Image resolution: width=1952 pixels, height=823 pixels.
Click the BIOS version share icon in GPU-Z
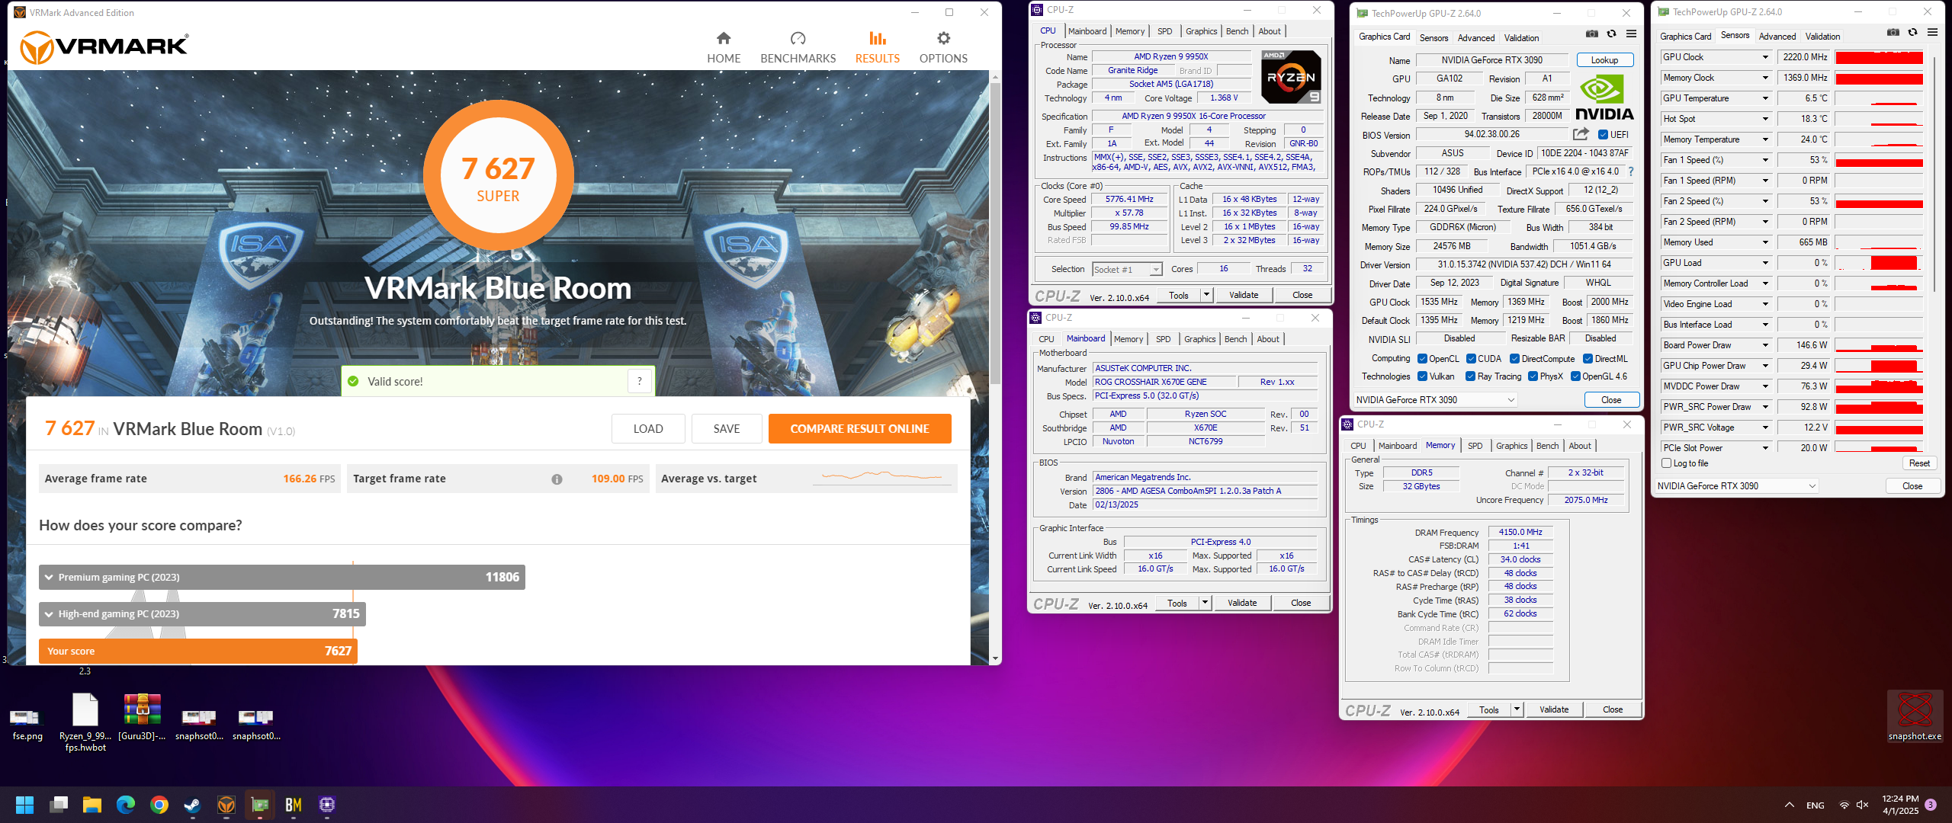[1581, 134]
